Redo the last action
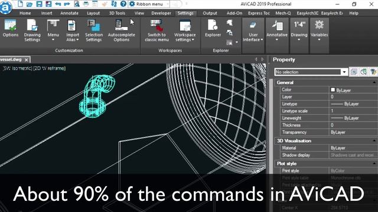 pos(67,4)
